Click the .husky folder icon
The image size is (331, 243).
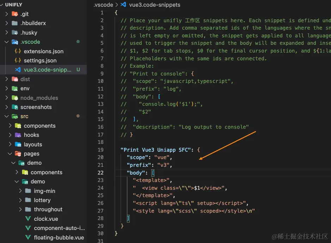click(x=15, y=32)
